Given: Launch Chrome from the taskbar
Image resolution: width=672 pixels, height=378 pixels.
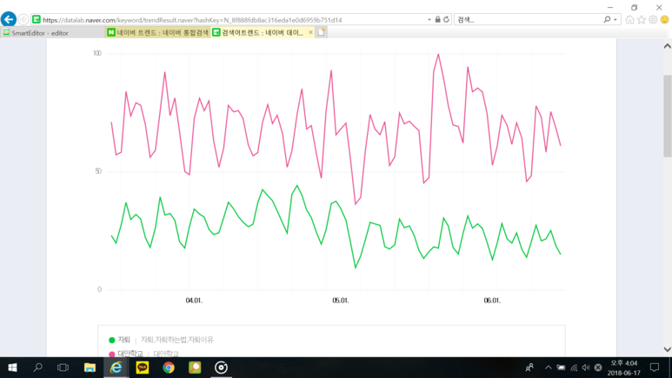Looking at the screenshot, I should click(x=169, y=368).
